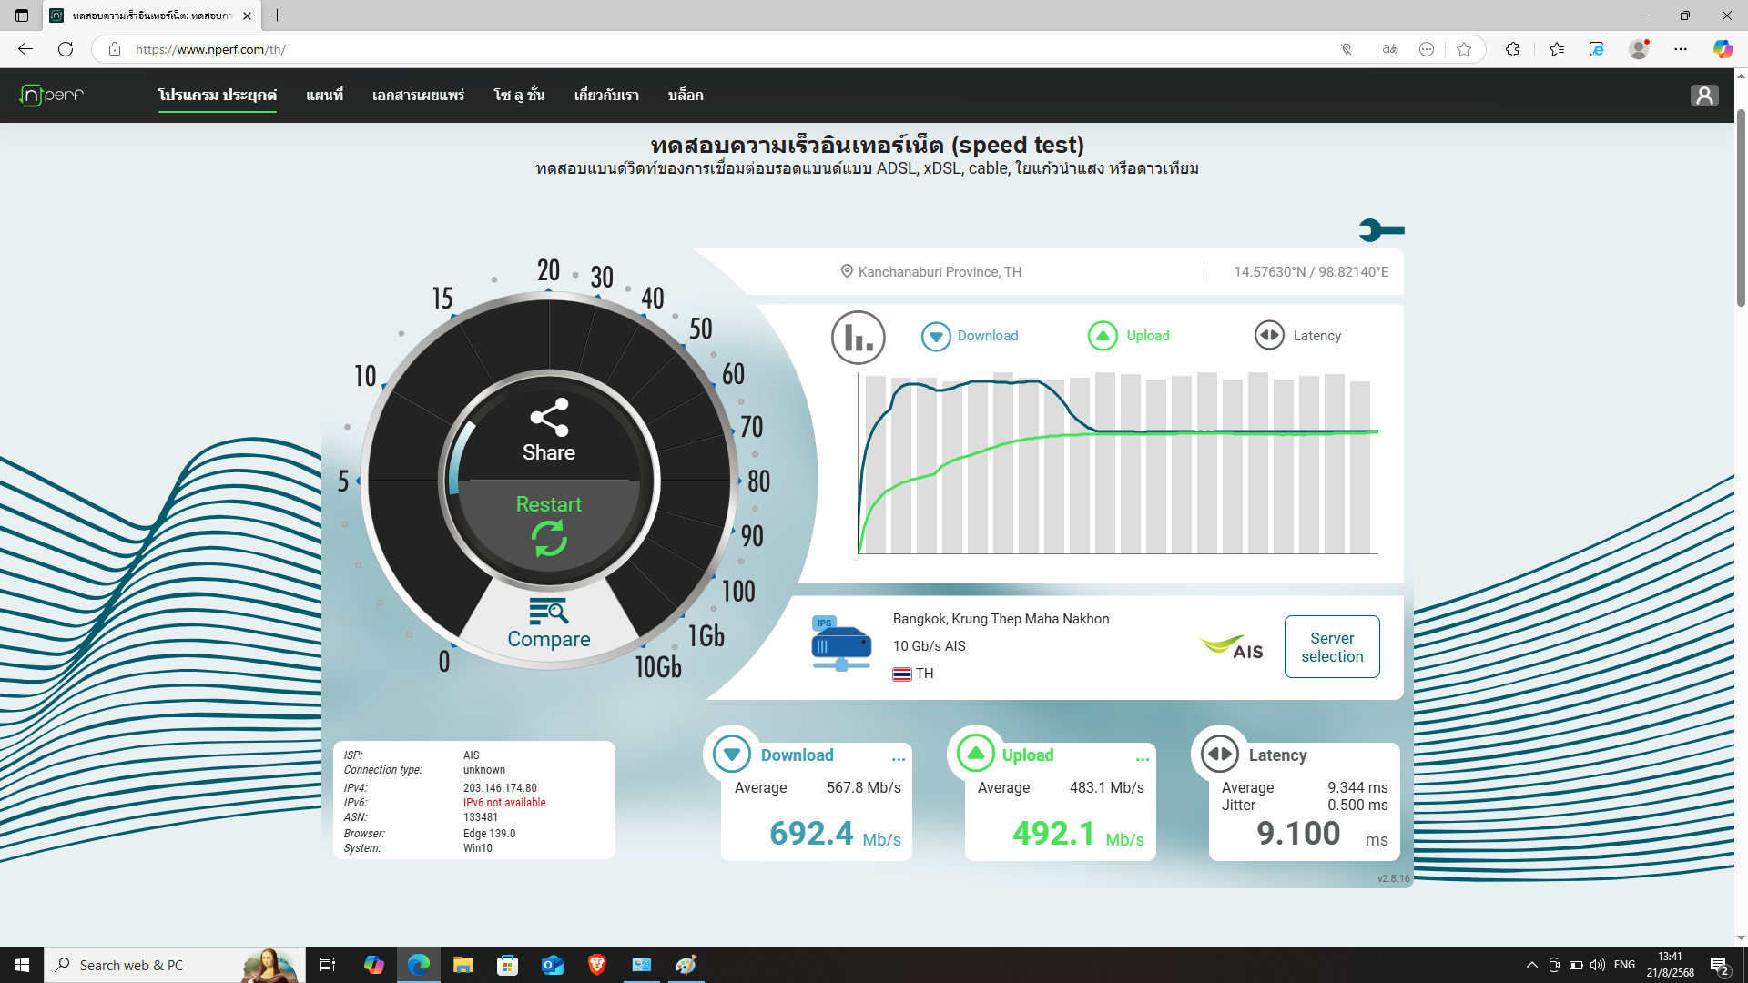The width and height of the screenshot is (1748, 983).
Task: Click the 'IPv6 not available' text
Action: [x=504, y=803]
